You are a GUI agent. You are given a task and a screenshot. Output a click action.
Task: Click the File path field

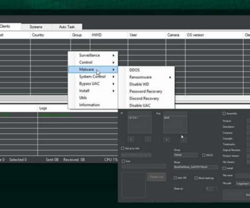pos(242,184)
